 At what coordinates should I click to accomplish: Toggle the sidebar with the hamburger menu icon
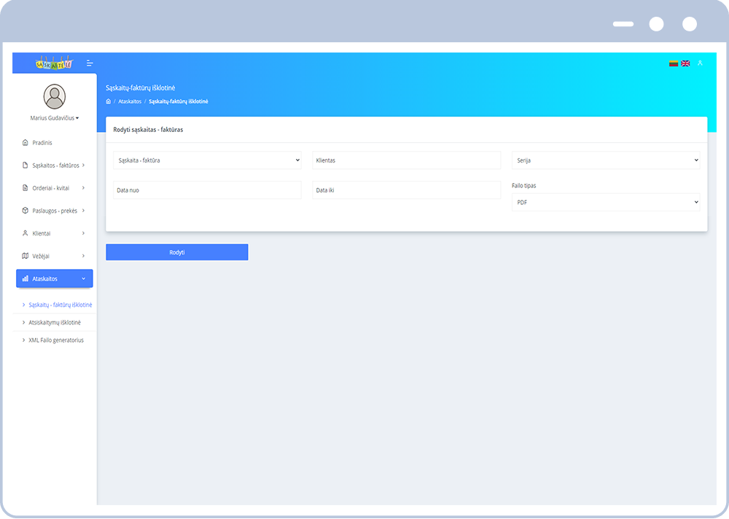90,63
